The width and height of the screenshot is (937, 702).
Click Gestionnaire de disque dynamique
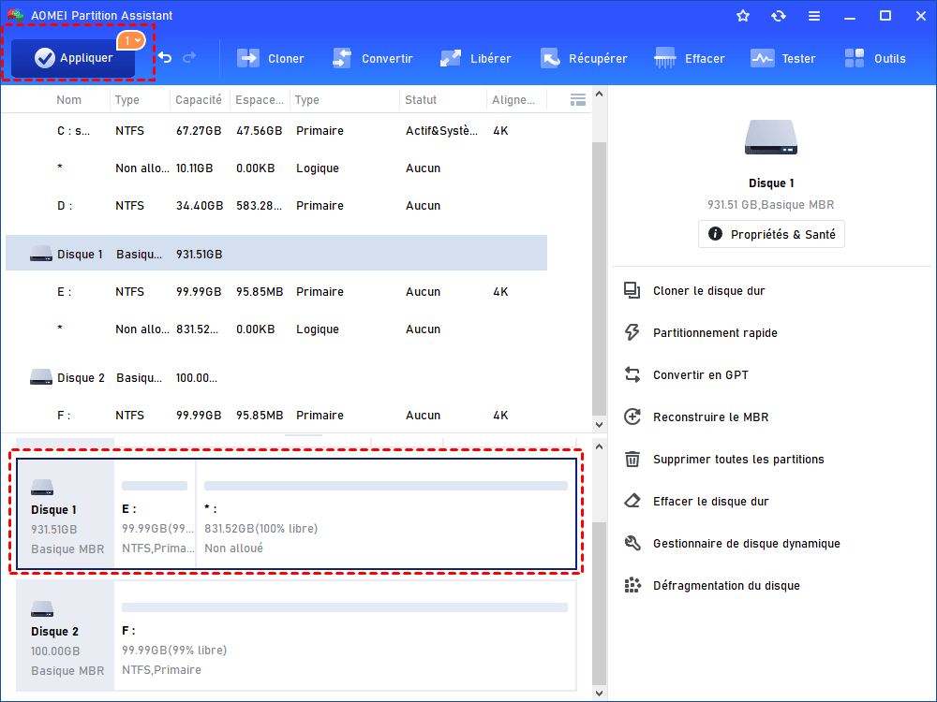(747, 544)
